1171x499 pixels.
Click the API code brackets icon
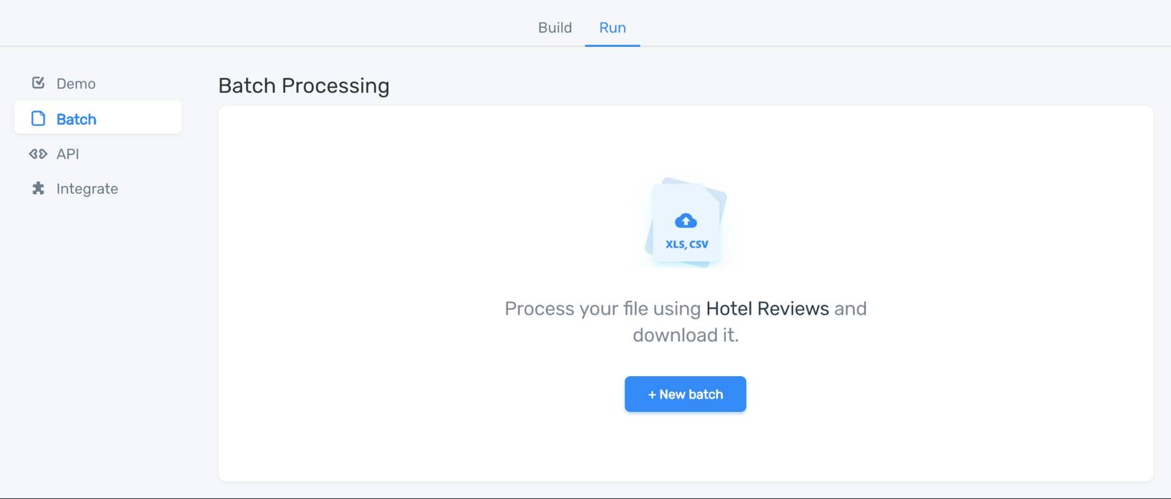tap(38, 154)
